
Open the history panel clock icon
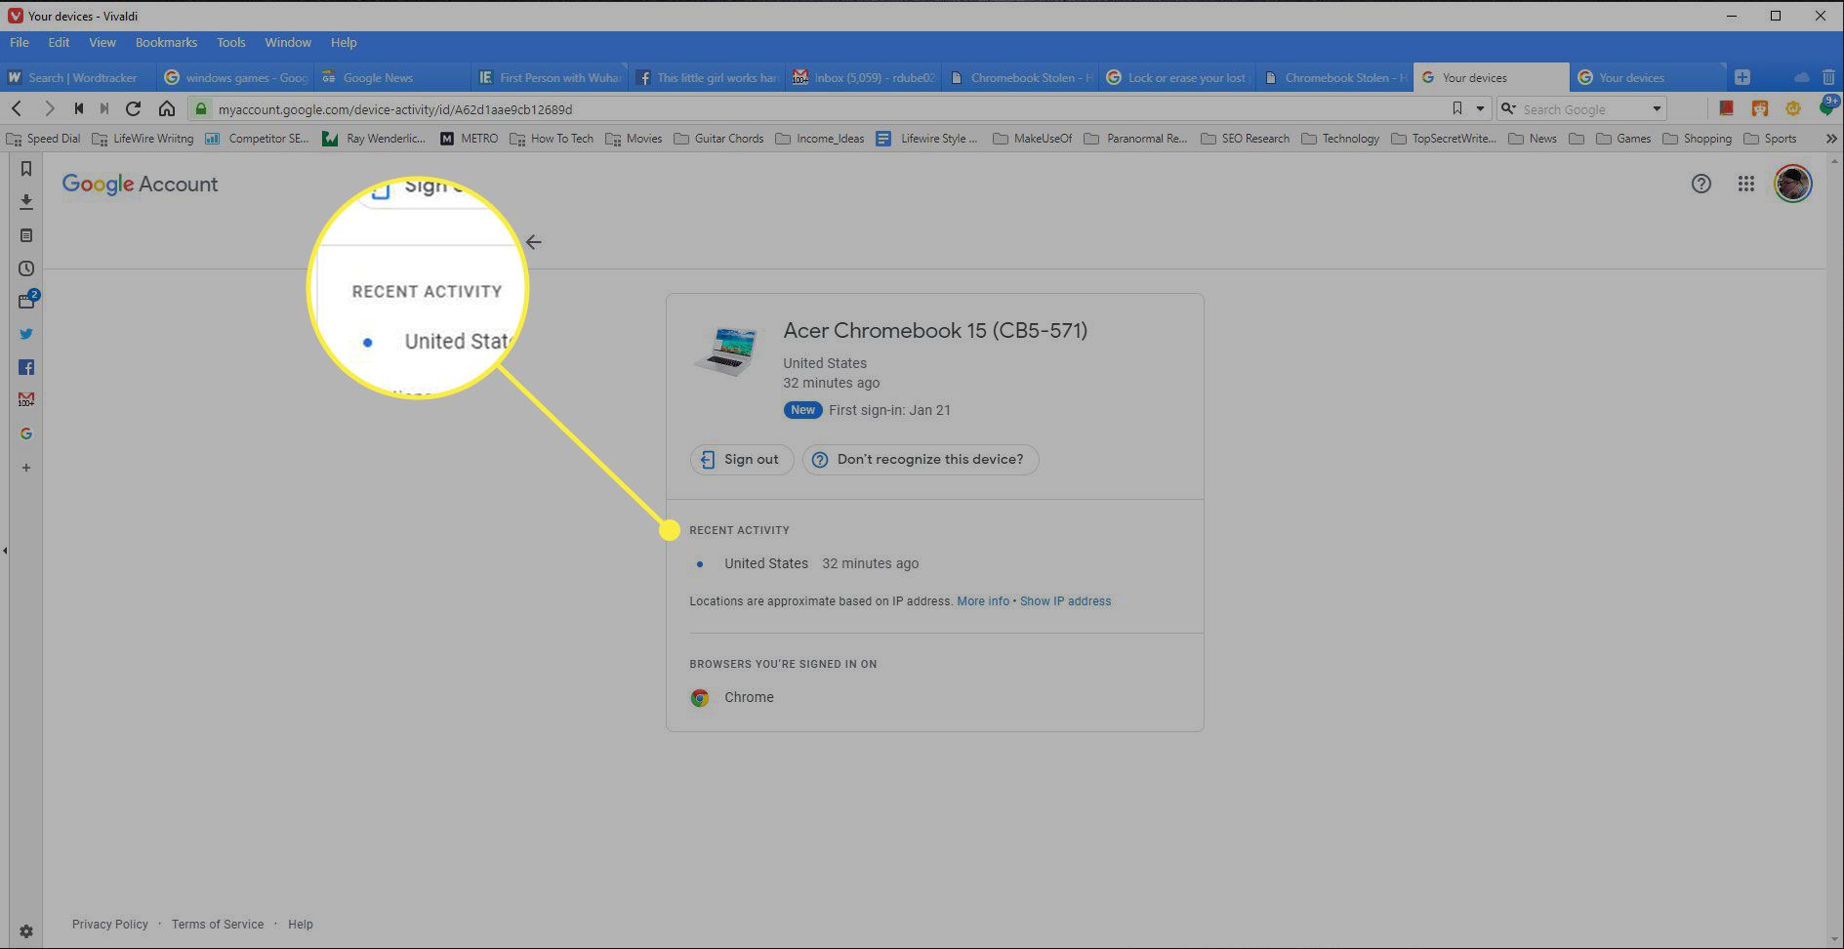tap(26, 268)
